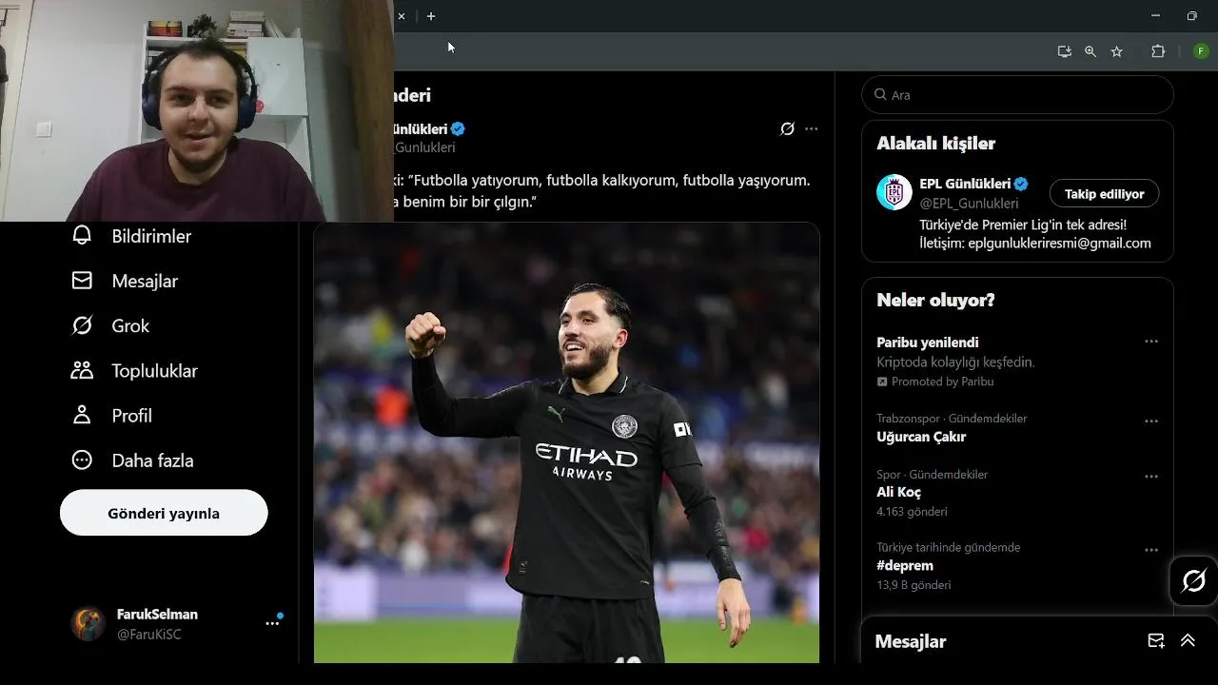Open Grok from left sidebar

[111, 325]
